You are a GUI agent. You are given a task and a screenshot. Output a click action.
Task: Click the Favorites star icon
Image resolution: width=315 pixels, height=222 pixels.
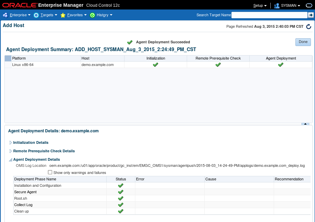coord(63,15)
